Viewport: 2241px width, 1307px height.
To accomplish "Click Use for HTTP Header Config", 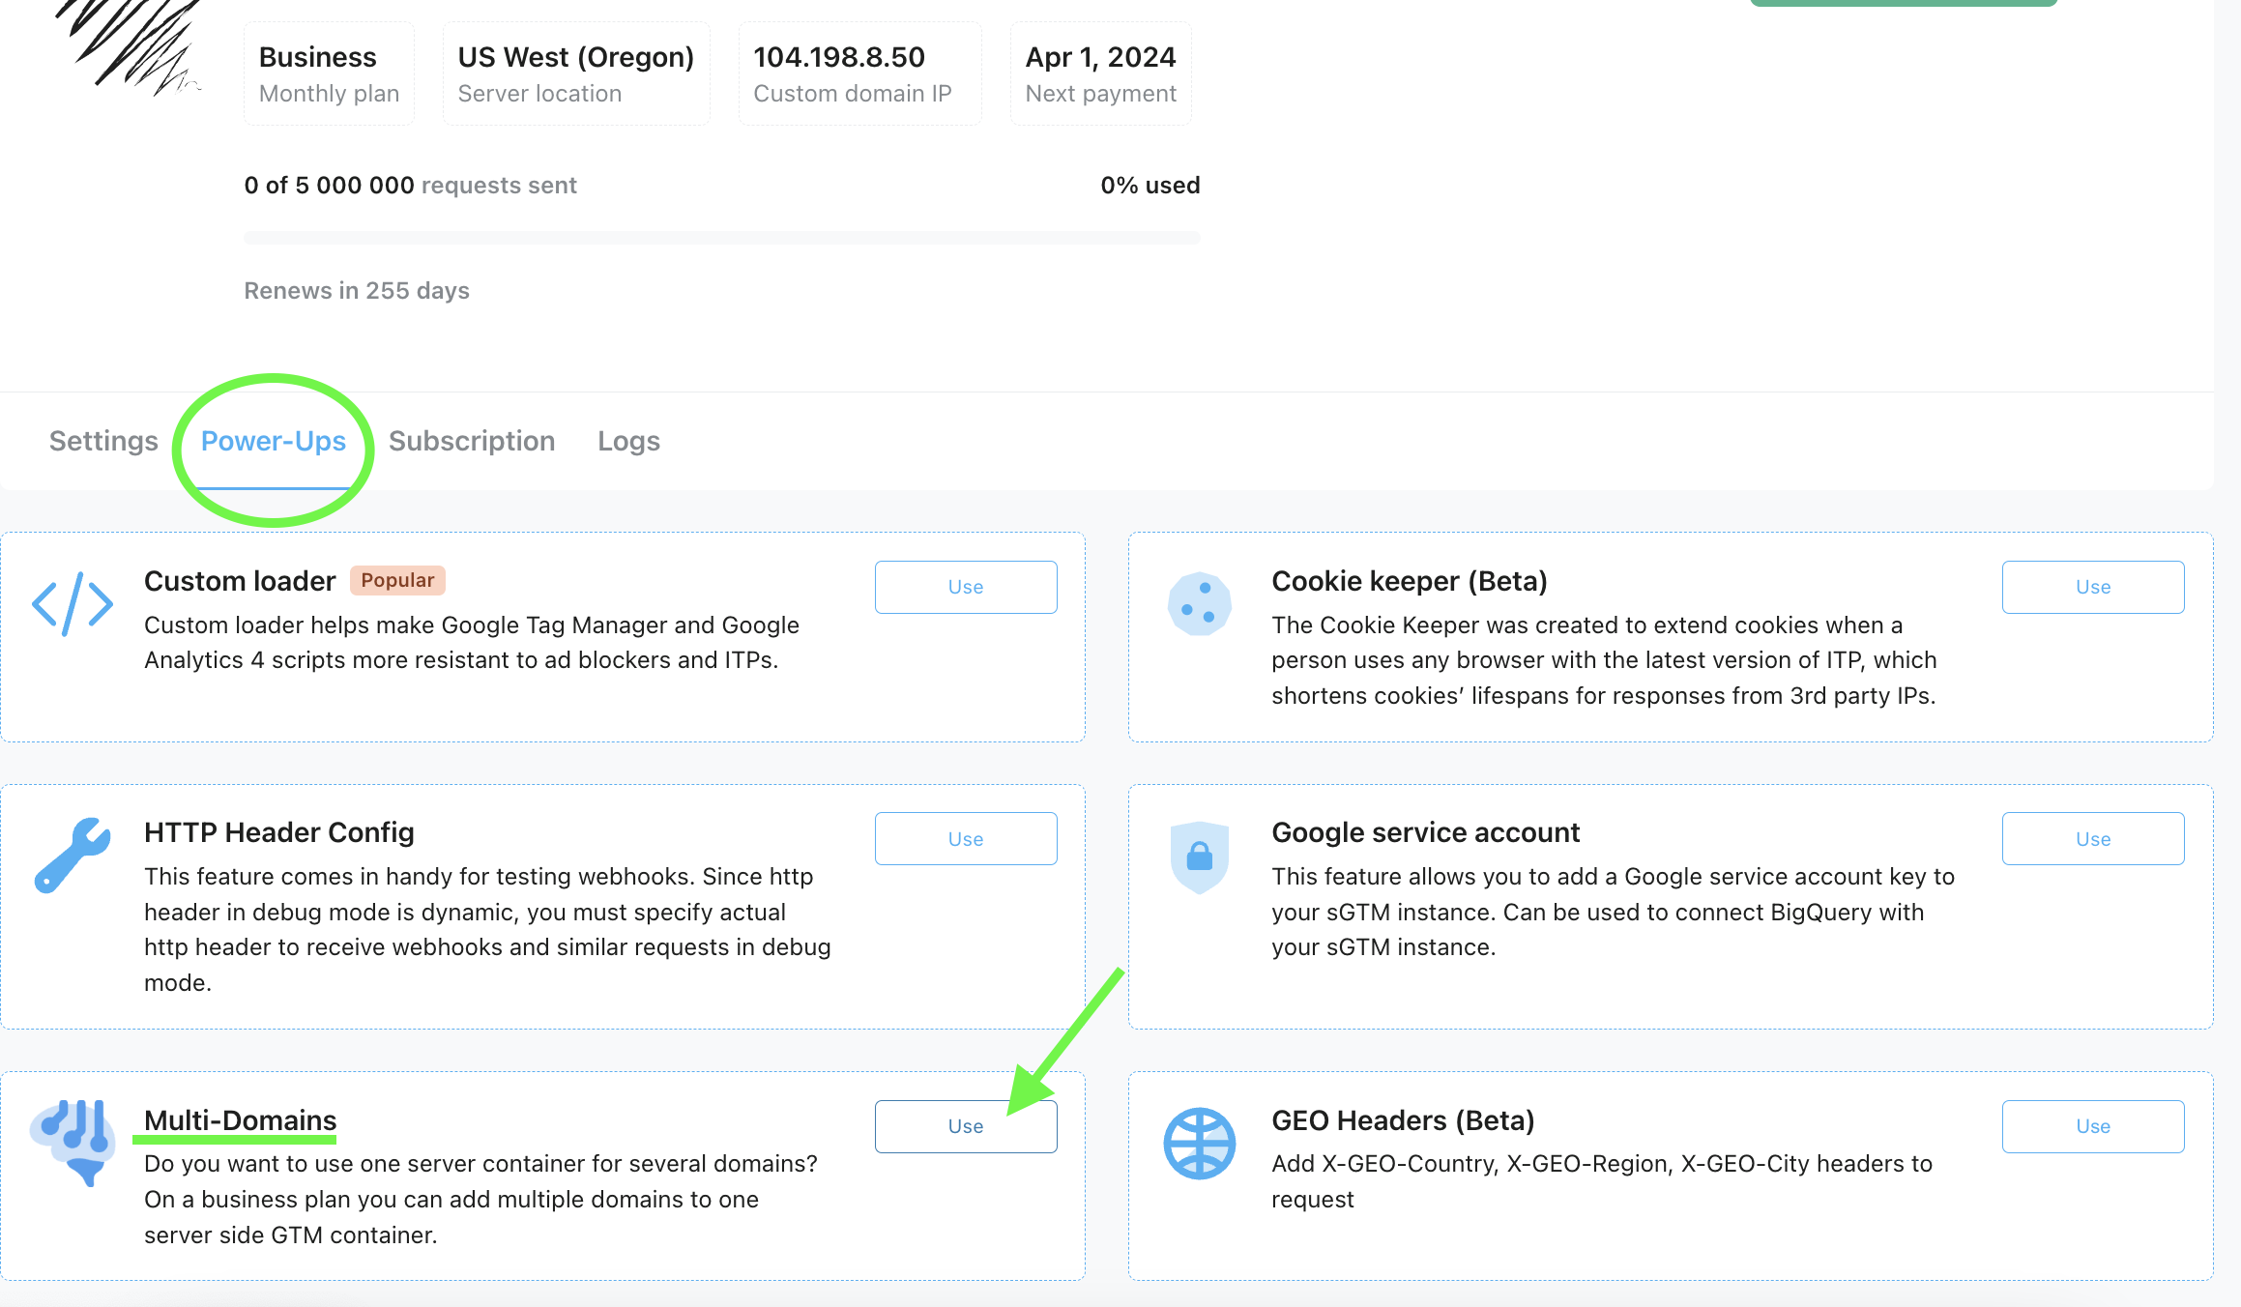I will [x=966, y=839].
